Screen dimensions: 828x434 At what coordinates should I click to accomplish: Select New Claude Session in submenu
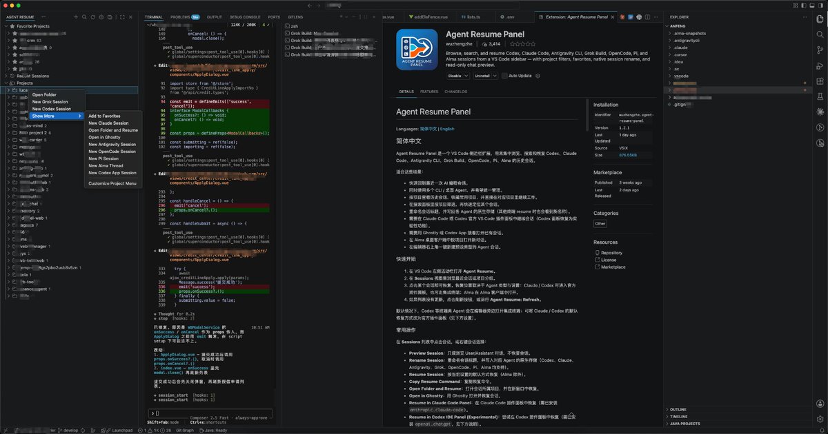click(113, 123)
